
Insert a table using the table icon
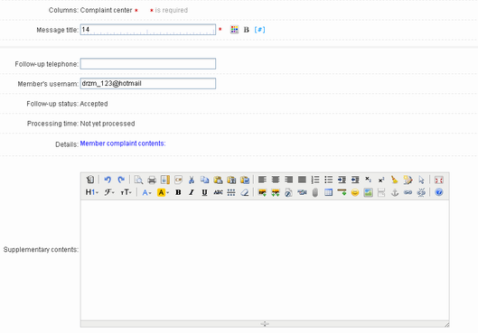pos(328,192)
